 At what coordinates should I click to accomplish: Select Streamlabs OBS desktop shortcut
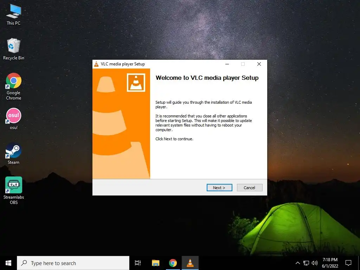point(14,190)
